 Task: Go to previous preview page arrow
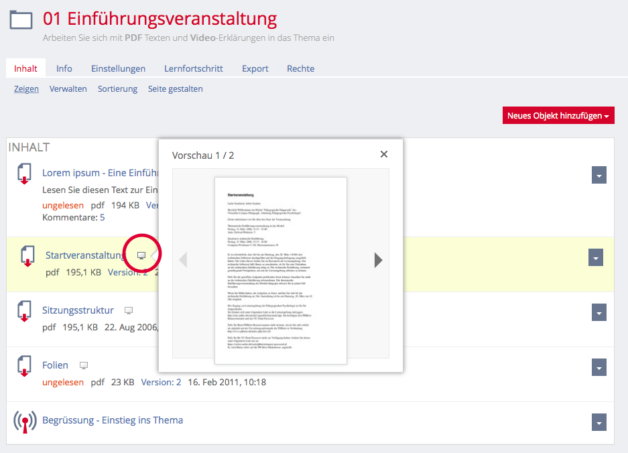183,260
